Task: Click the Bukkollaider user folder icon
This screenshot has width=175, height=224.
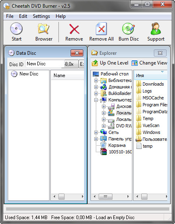Action: point(104,93)
